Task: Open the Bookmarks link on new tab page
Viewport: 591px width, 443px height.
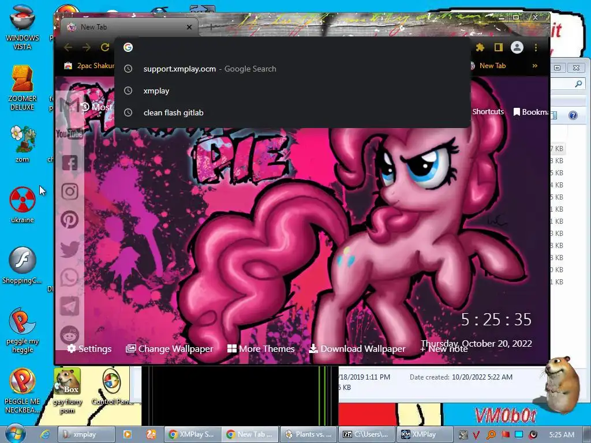Action: (x=532, y=112)
